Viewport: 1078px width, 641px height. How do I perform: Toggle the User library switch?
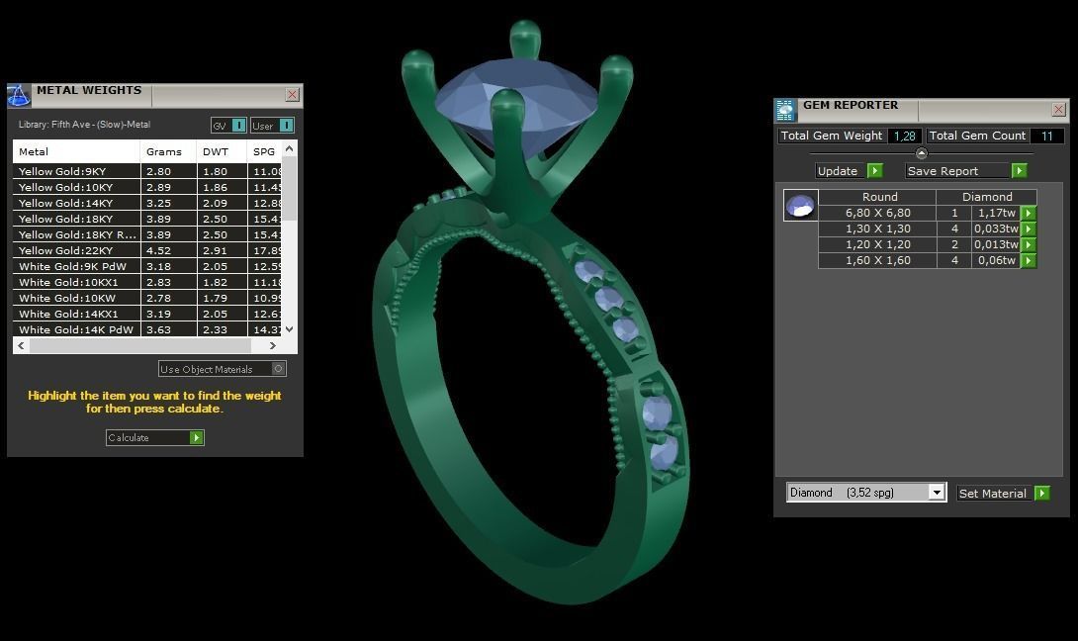point(287,126)
